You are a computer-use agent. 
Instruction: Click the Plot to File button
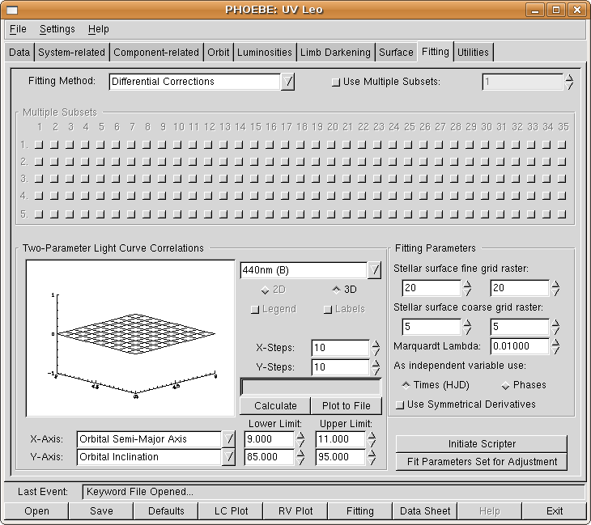tap(346, 405)
